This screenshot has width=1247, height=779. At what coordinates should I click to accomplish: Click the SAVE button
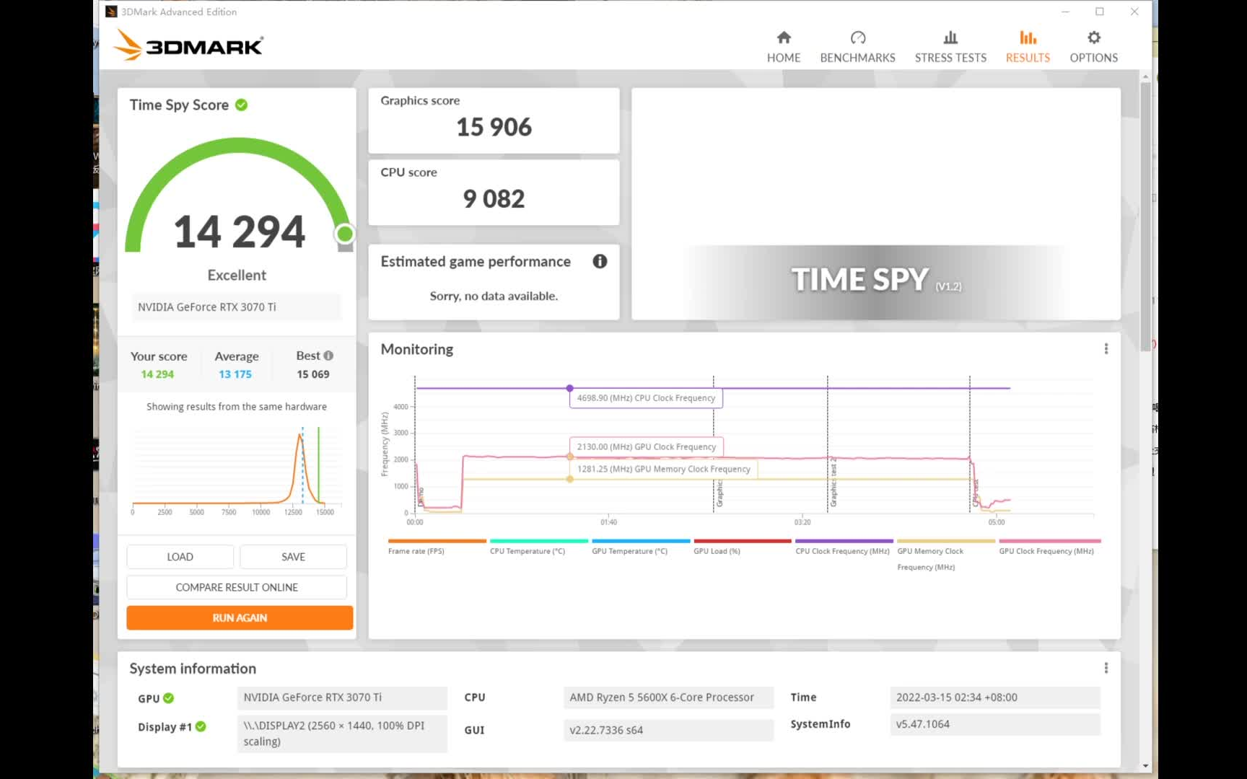click(293, 557)
